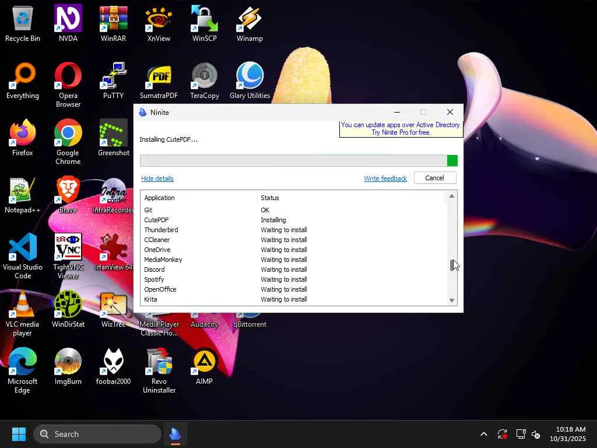This screenshot has height=448, width=597.
Task: Select the Visual Studio Code desktop icon
Action: (x=23, y=256)
